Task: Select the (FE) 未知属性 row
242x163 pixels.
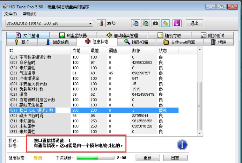Action: 94,132
